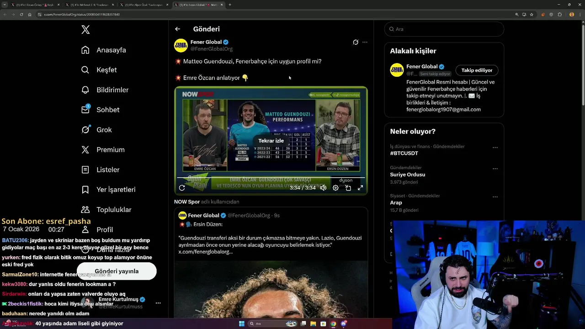
Task: Open NOW Spor source link
Action: [x=187, y=202]
